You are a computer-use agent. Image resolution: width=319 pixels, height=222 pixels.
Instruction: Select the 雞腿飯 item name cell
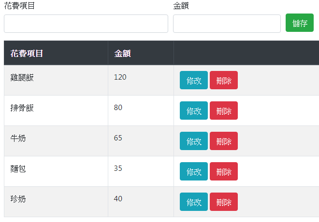click(x=56, y=80)
